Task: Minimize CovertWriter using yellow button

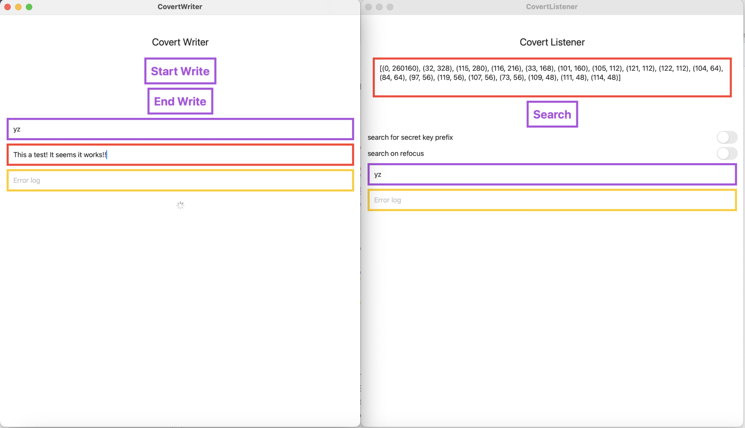Action: click(18, 7)
